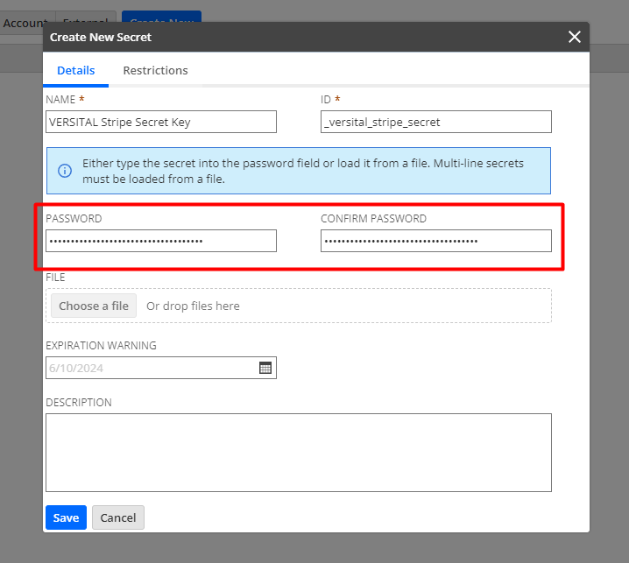
Task: Click the Confirm Password field
Action: [x=435, y=241]
